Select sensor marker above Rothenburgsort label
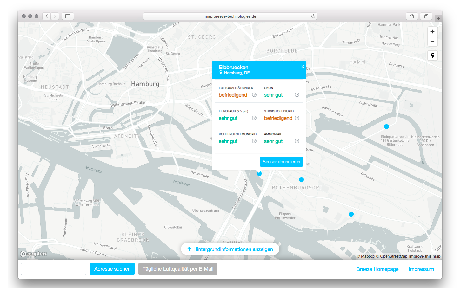The image size is (460, 304). (x=301, y=179)
